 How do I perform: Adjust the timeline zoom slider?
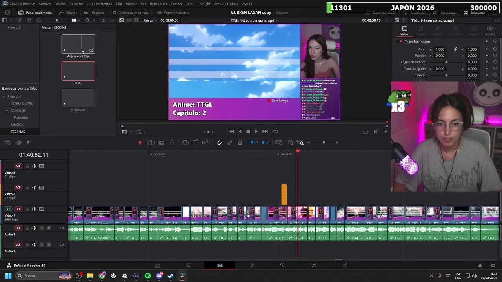pos(324,143)
